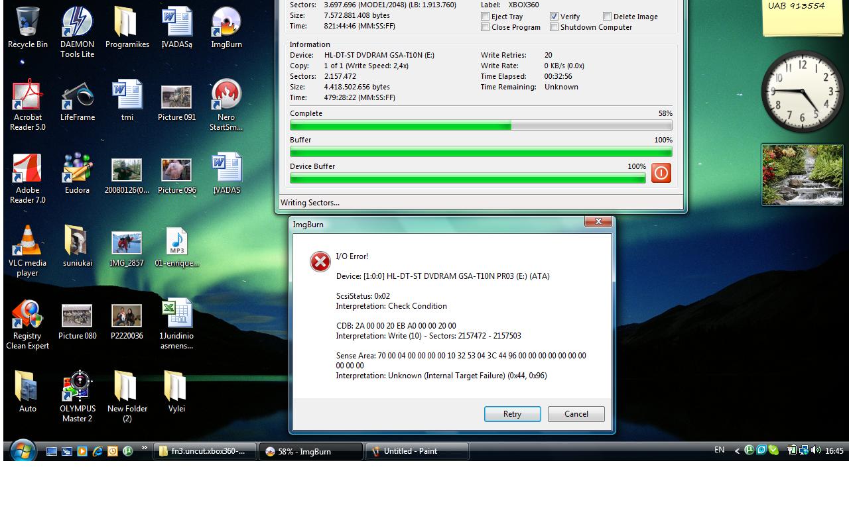Click the waterfall slideshow gadget
The image size is (849, 530).
[x=803, y=175]
